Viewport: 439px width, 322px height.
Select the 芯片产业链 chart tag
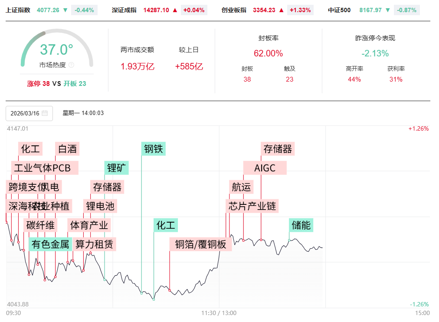252,206
